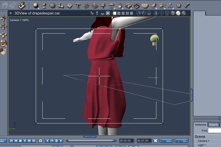
Task: Insert a vertex globe object
Action: (52, 6)
